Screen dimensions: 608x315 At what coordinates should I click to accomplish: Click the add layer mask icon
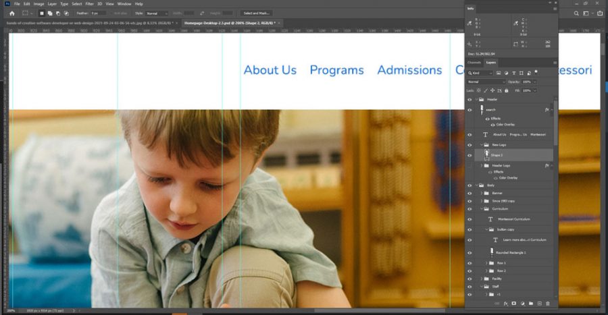click(x=514, y=304)
